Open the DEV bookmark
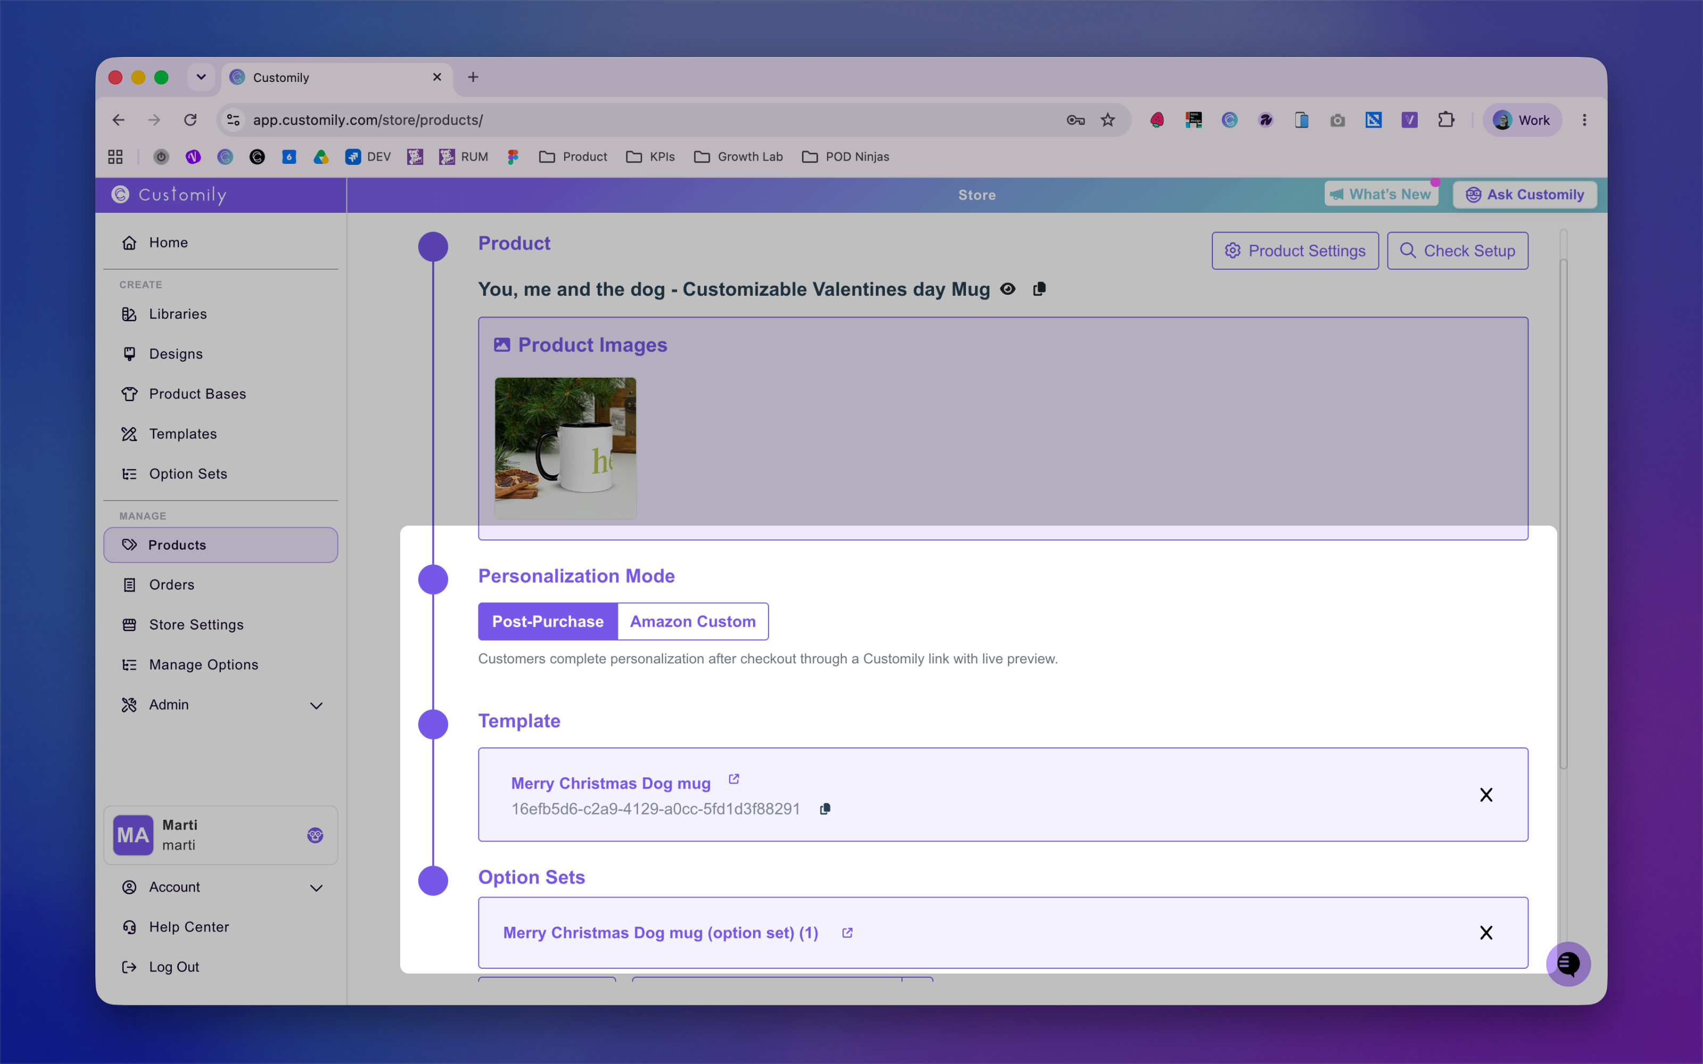 pos(368,157)
